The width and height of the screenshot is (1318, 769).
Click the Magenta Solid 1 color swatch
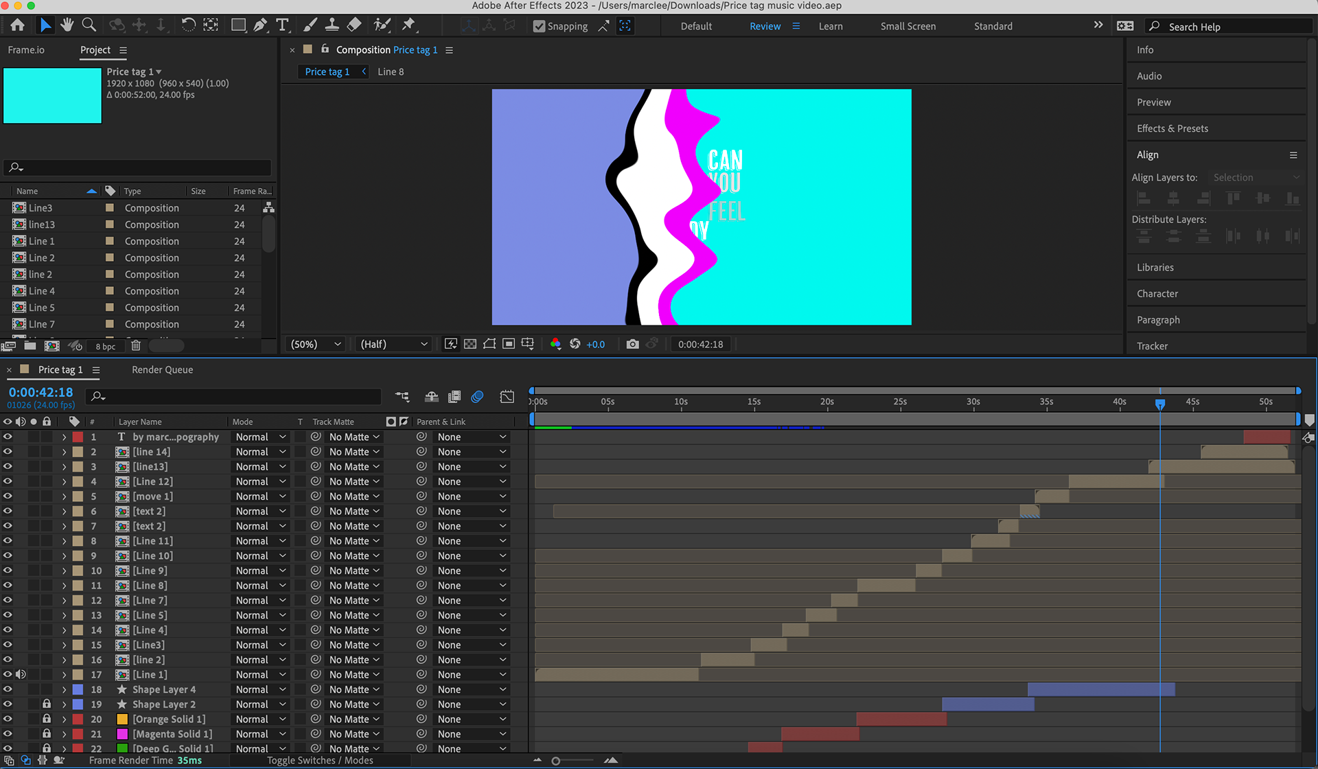(x=122, y=734)
